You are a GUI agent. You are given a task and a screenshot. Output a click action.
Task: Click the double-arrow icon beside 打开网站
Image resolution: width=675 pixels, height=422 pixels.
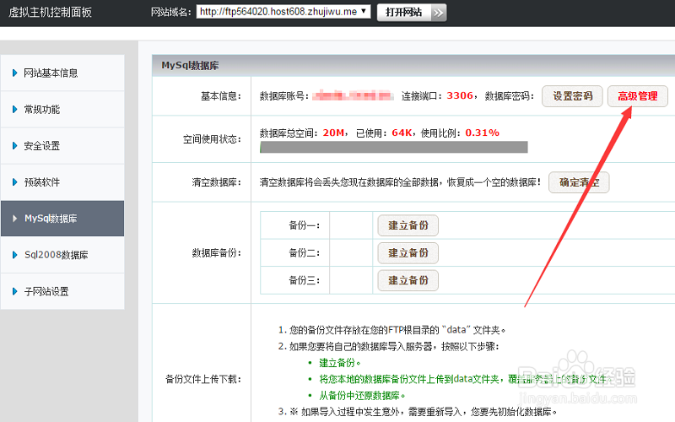coord(439,13)
